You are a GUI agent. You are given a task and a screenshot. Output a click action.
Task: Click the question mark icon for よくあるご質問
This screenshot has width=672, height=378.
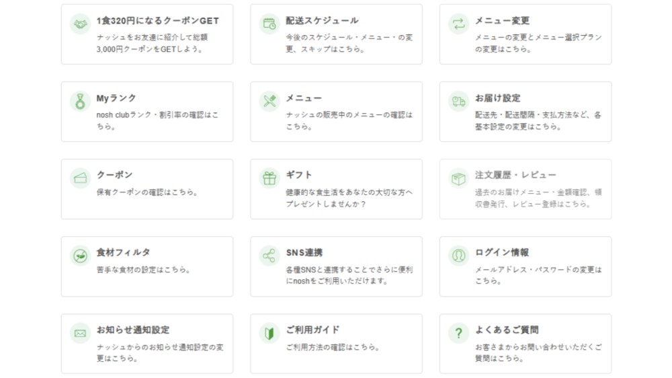click(458, 334)
